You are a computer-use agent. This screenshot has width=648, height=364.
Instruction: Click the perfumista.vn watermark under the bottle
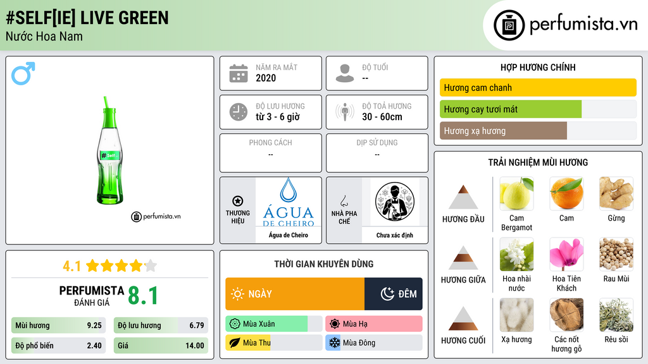pyautogui.click(x=156, y=216)
